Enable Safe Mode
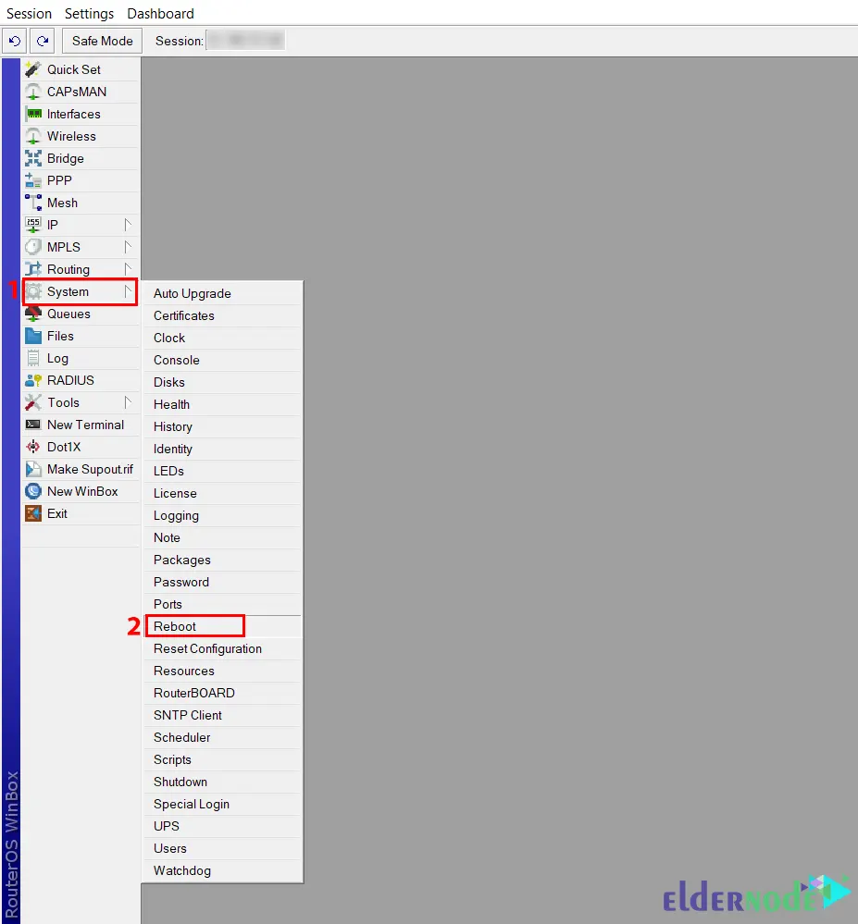The width and height of the screenshot is (858, 924). 101,41
